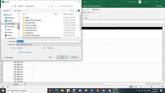Viewport: 165px width, 93px height.
Task: Open Pictures in navigation pane
Action: 10,32
